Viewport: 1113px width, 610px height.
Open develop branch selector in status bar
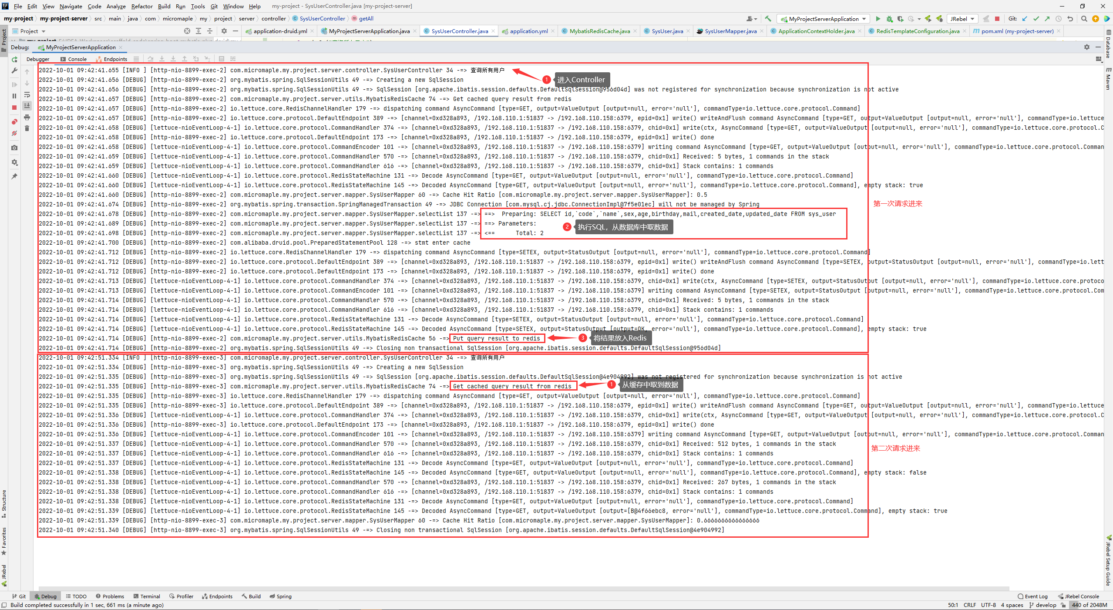coord(1043,605)
